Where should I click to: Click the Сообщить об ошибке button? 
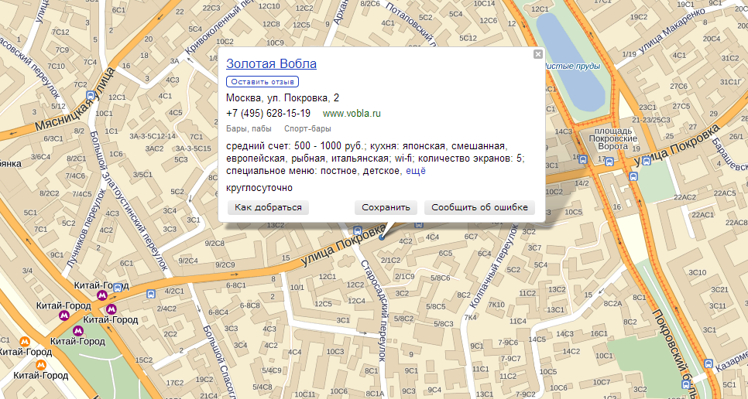(479, 207)
